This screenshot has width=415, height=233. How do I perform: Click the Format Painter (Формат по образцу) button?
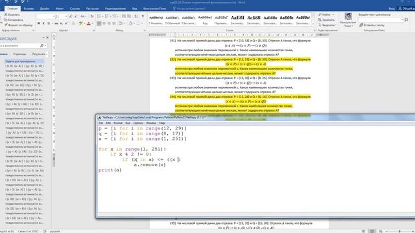pos(18,25)
